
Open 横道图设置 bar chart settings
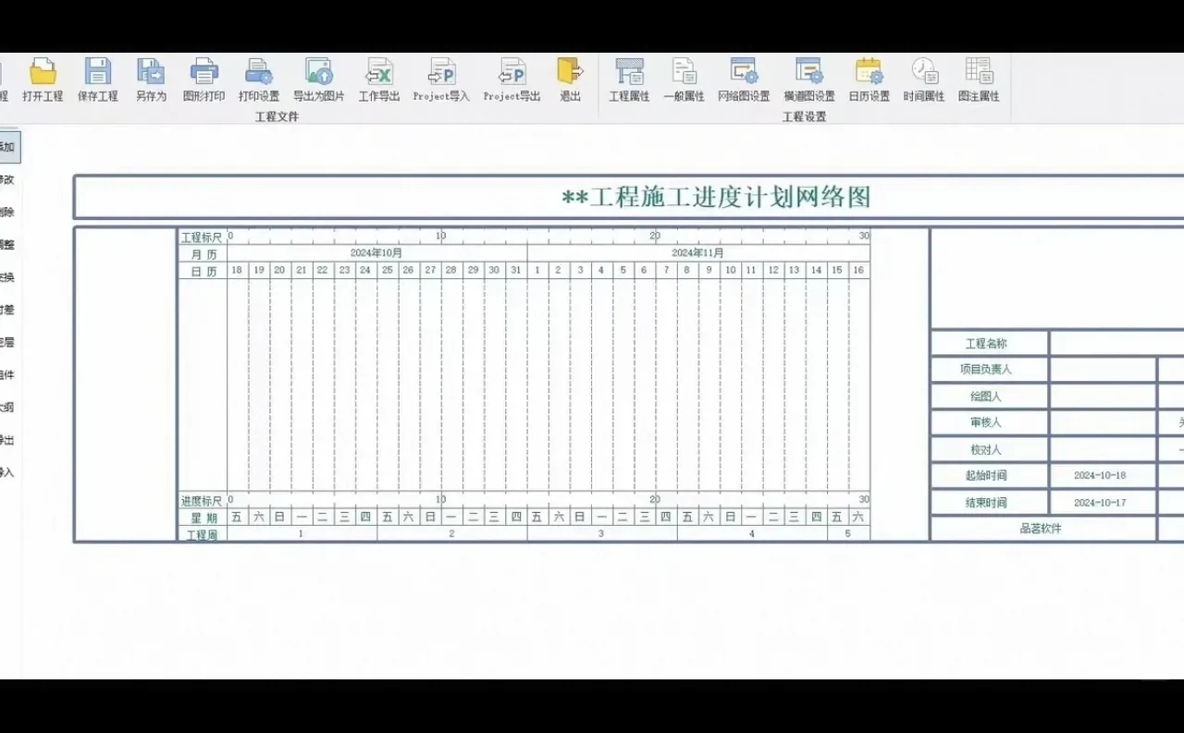(808, 79)
